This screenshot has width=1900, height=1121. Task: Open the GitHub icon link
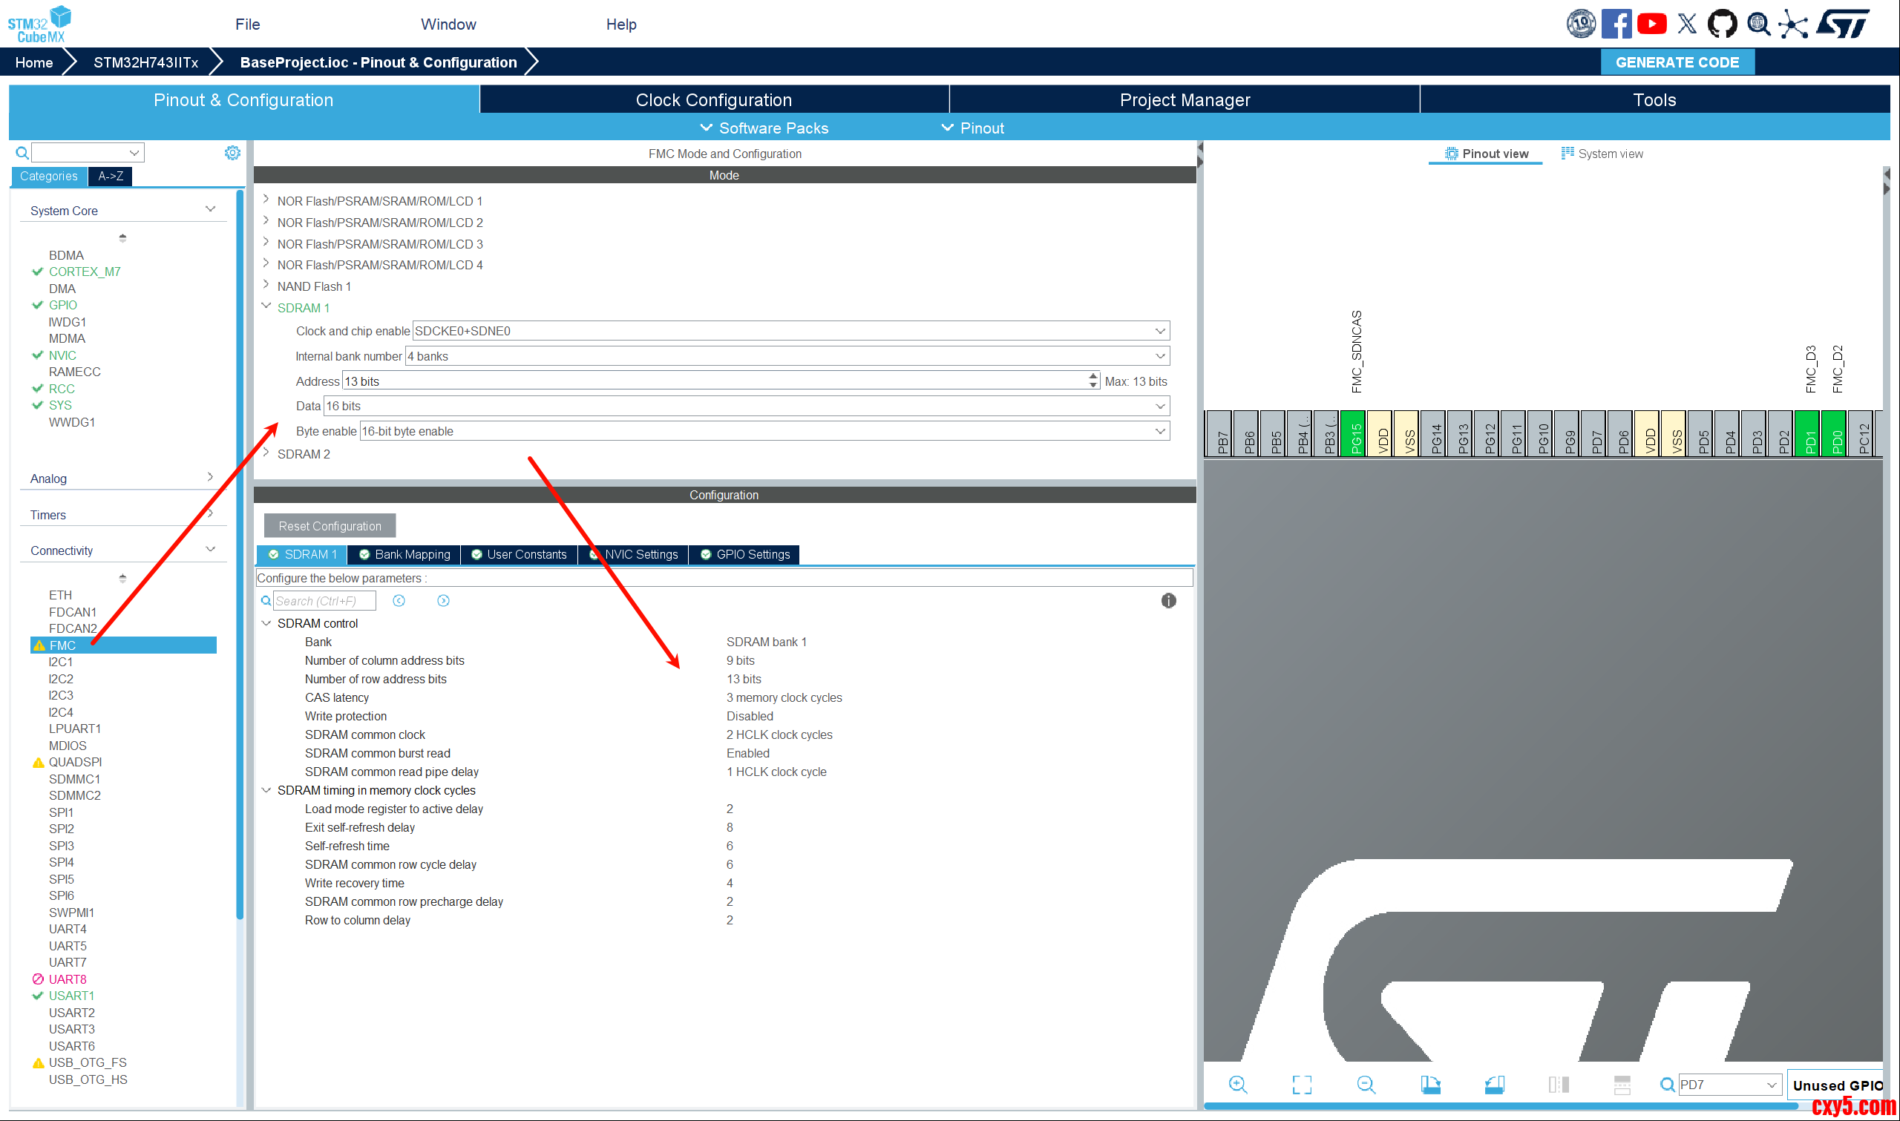pos(1722,24)
